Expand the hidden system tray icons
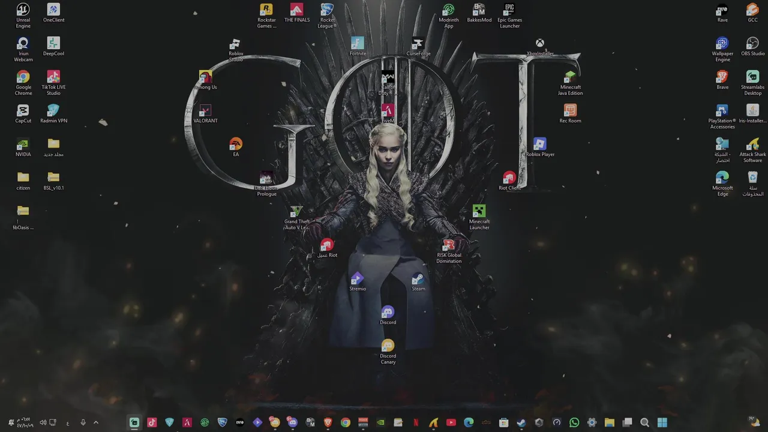 [x=95, y=422]
